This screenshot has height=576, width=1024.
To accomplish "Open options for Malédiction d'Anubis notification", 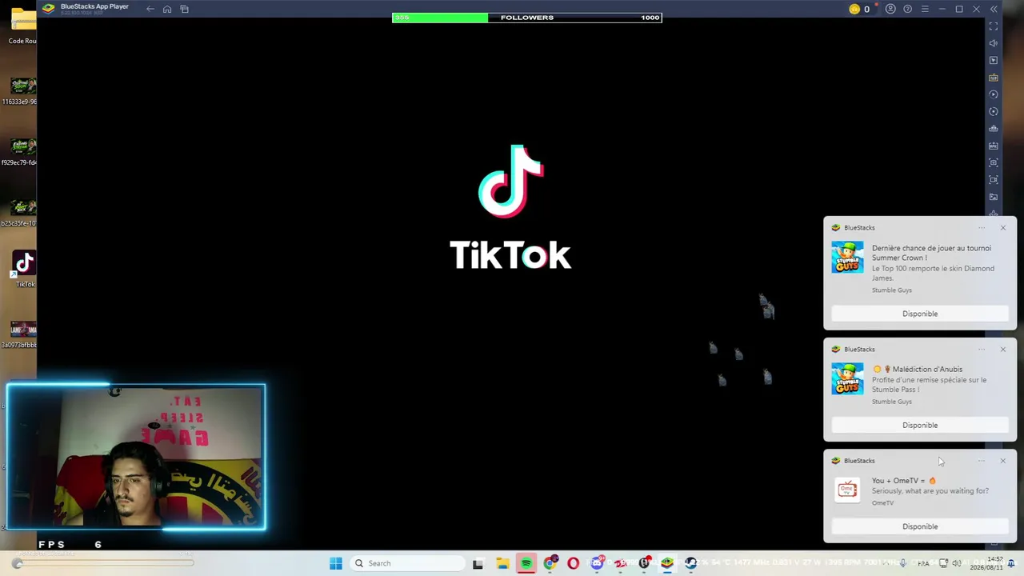I will coord(982,350).
